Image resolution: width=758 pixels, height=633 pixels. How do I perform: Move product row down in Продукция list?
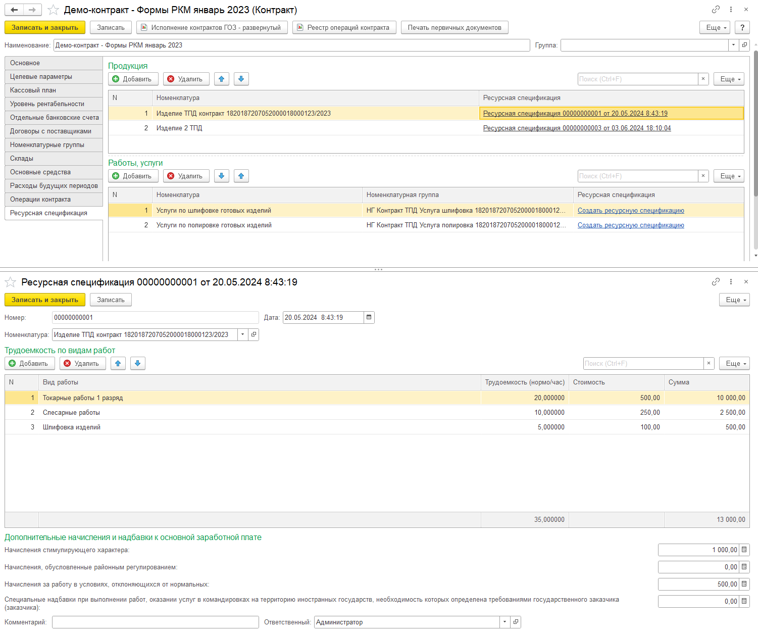(241, 79)
